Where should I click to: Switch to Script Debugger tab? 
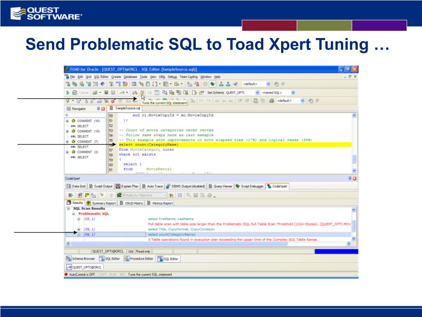point(249,186)
